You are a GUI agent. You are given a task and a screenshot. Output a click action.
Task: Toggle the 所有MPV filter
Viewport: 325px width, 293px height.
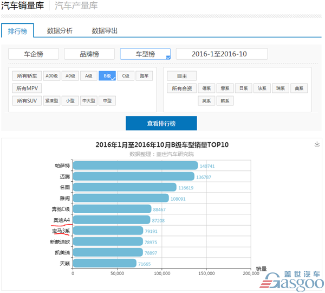[x=27, y=88]
